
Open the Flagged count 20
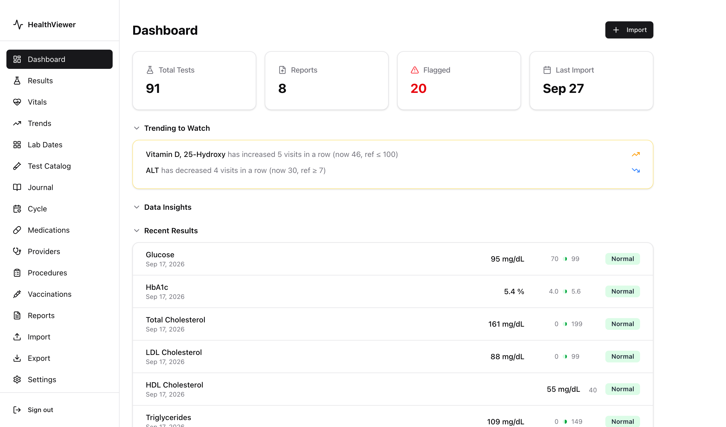(418, 88)
